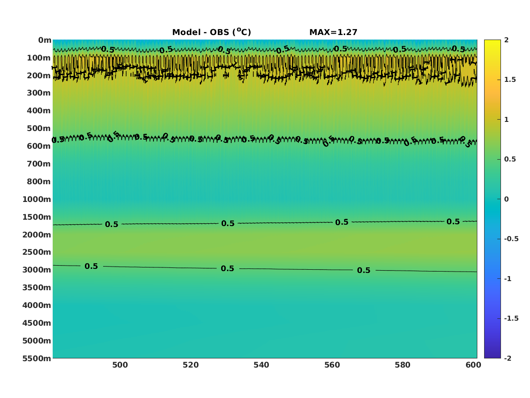
Task: Click the "2000m" depth tick label
Action: (x=37, y=235)
